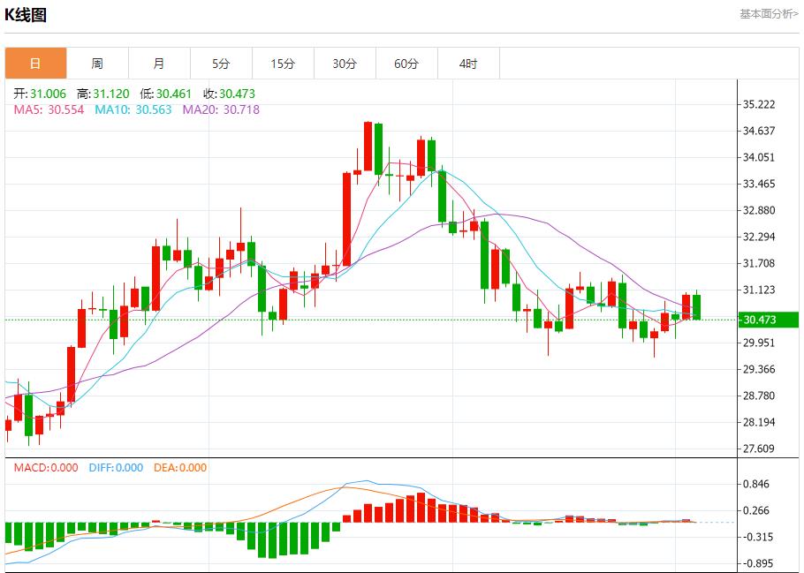Click the MACD value label
Viewport: 804px width, 573px height.
click(x=45, y=468)
